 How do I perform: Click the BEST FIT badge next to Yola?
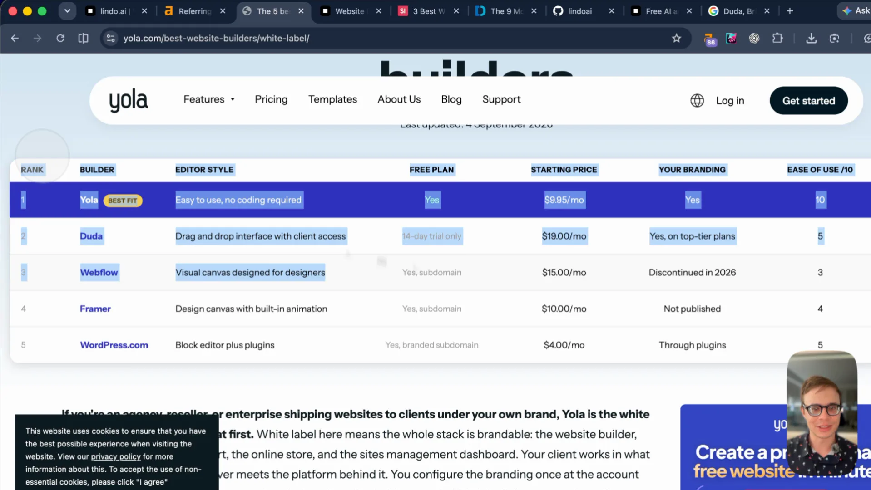tap(123, 201)
